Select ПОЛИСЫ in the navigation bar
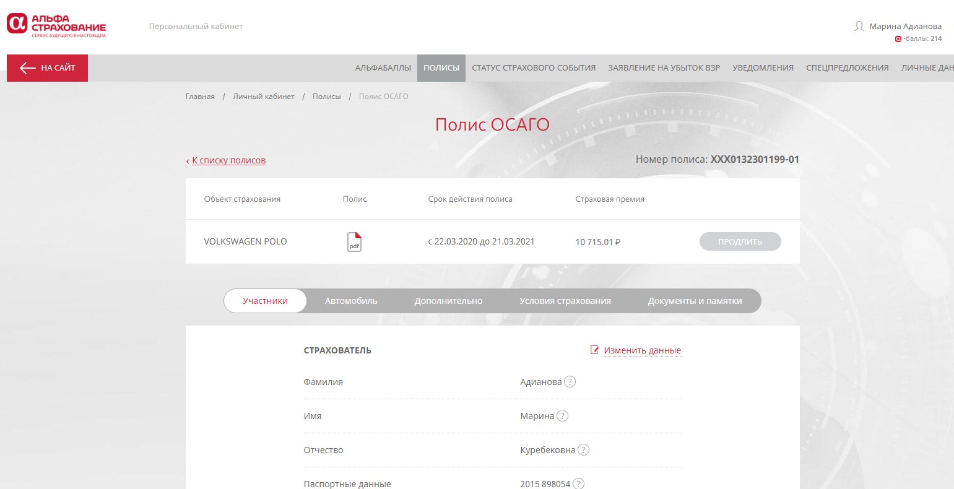954x489 pixels. (x=441, y=68)
